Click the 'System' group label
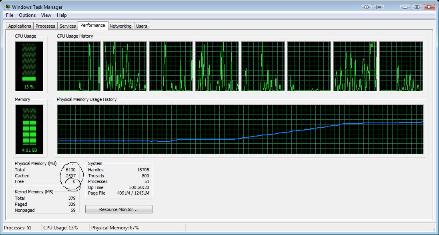 coord(95,163)
